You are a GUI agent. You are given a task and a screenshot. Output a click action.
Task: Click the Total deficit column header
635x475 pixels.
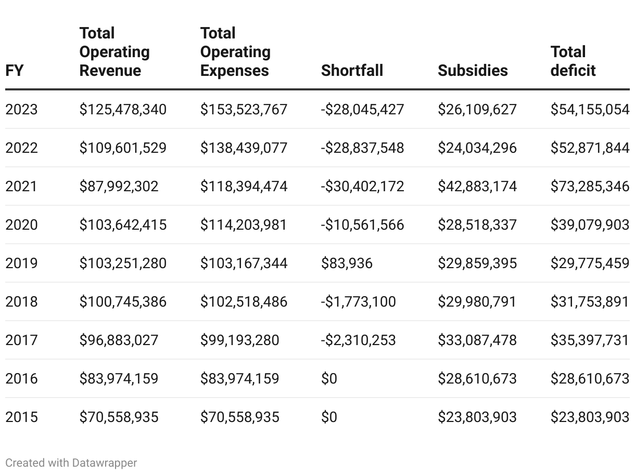573,61
